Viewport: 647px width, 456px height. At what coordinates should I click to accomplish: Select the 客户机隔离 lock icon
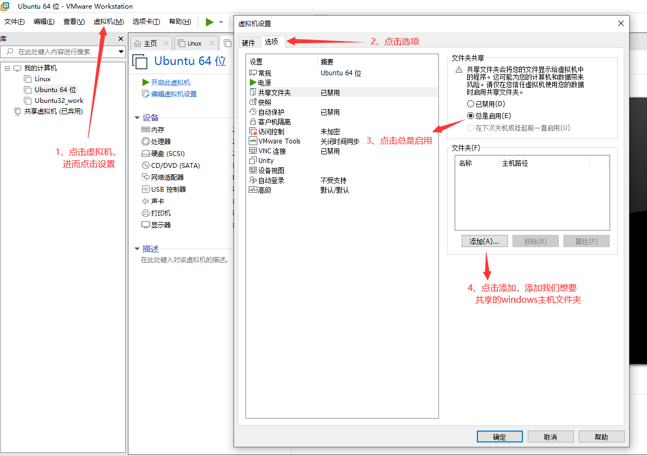point(253,122)
